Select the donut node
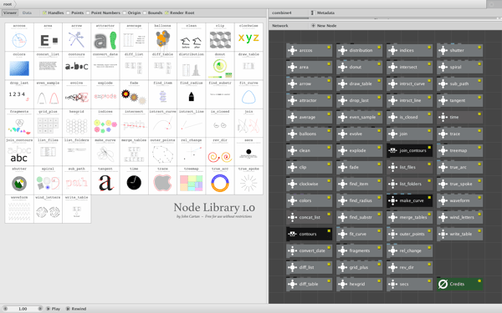The image size is (502, 313). (x=359, y=67)
